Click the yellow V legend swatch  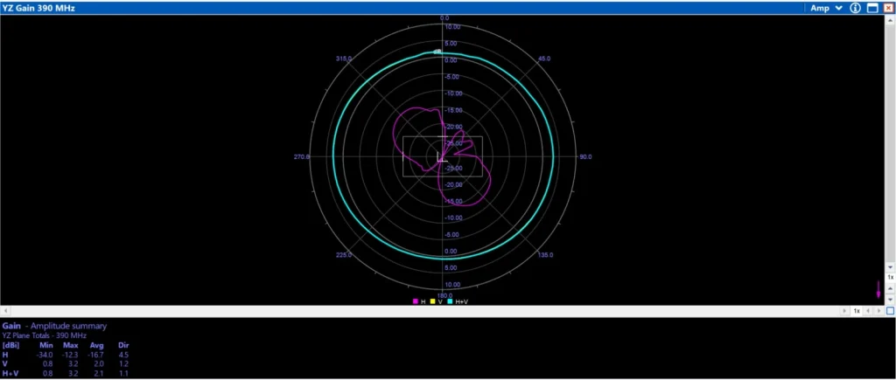(432, 301)
